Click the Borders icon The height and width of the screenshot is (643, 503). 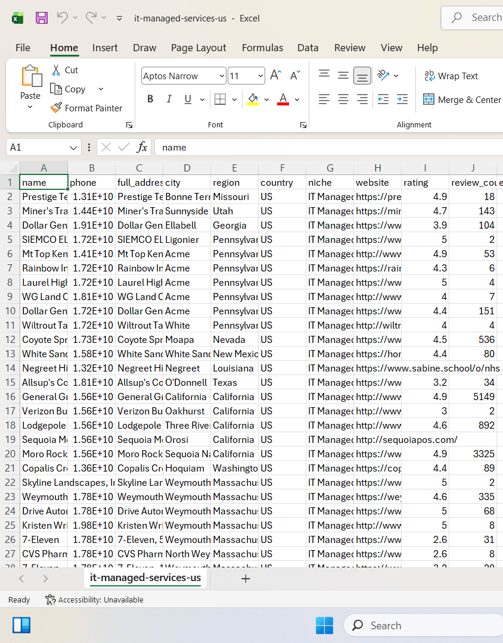pyautogui.click(x=220, y=99)
